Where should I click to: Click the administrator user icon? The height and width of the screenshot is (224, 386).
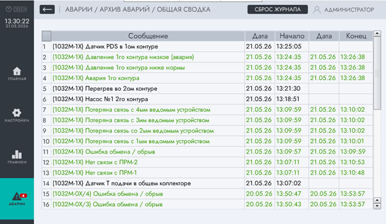pos(317,10)
